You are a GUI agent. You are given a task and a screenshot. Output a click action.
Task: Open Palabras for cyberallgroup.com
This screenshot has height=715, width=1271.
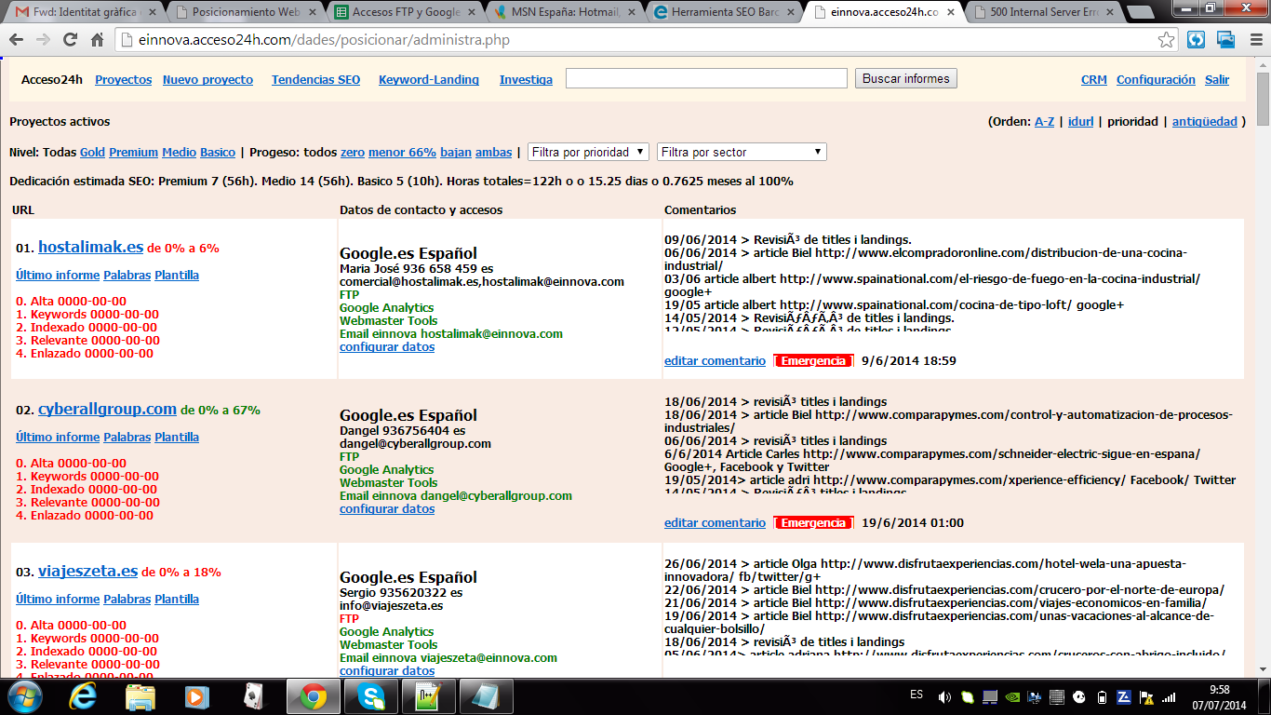[x=127, y=438]
